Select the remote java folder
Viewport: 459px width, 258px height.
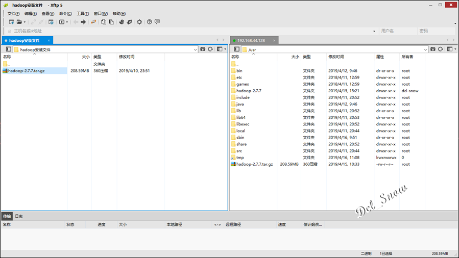pyautogui.click(x=240, y=105)
